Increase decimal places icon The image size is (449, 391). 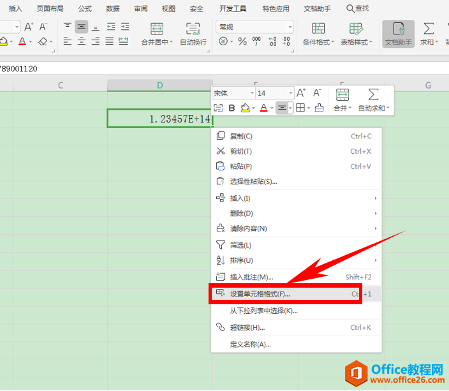click(272, 41)
